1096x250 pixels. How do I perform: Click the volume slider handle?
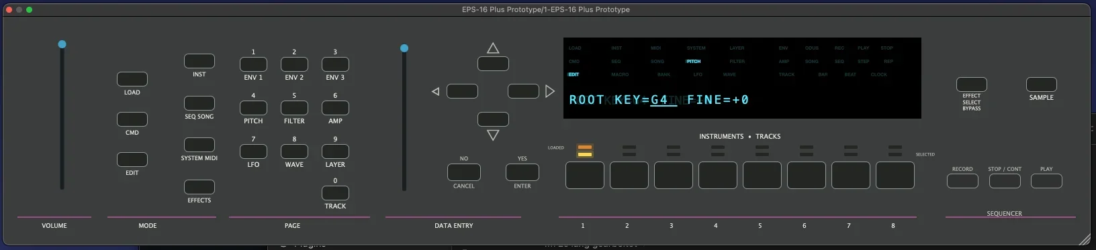point(62,44)
